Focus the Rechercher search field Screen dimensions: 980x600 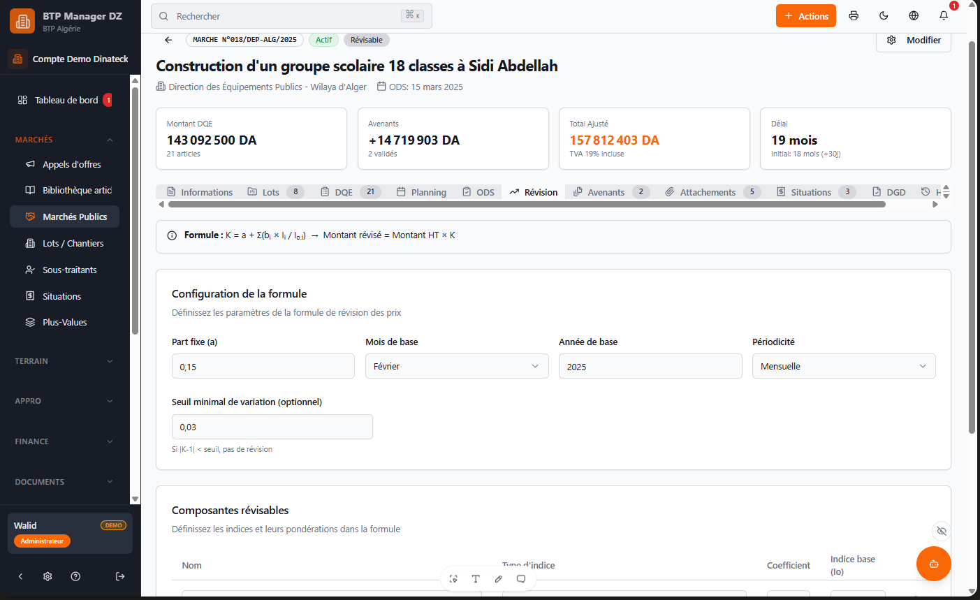(291, 16)
